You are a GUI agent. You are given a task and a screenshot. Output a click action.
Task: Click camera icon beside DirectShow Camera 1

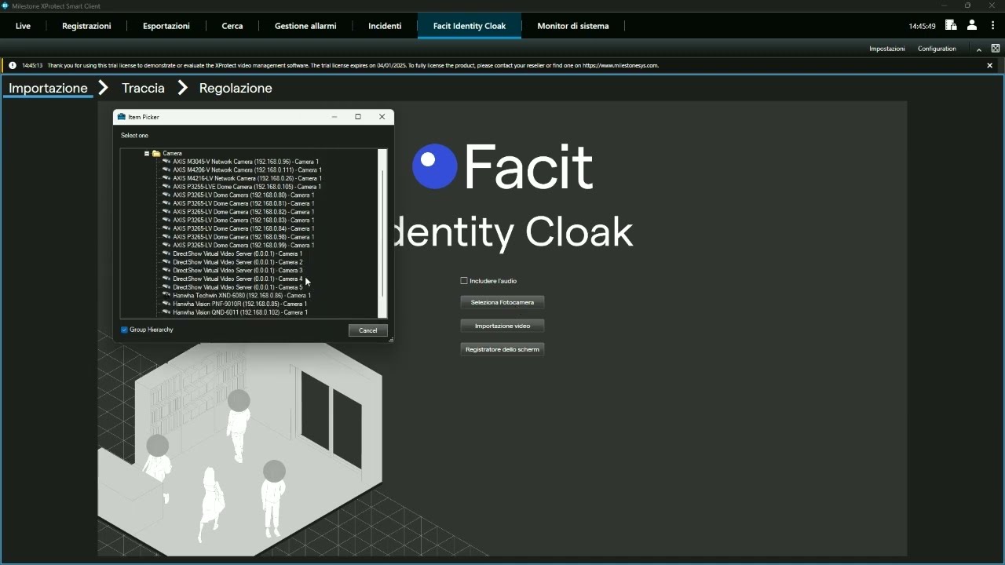pyautogui.click(x=166, y=253)
